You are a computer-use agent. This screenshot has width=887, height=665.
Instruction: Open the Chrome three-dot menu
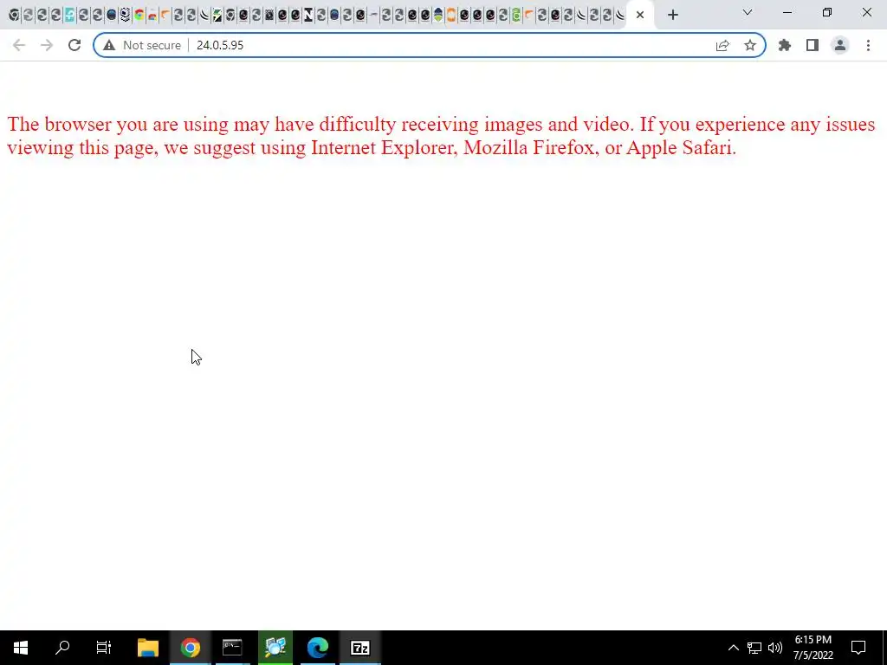coord(868,45)
